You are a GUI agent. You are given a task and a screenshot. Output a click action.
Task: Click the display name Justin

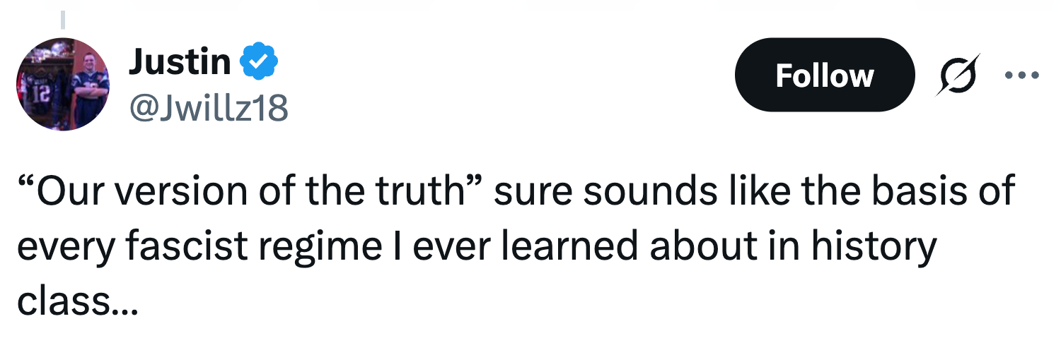coord(179,64)
